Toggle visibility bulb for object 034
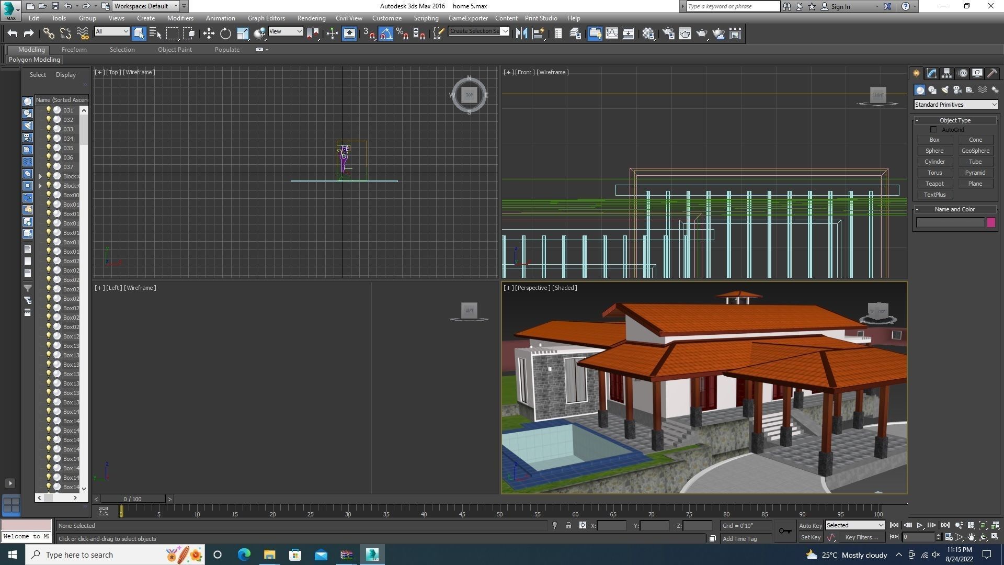The height and width of the screenshot is (565, 1004). 49,139
